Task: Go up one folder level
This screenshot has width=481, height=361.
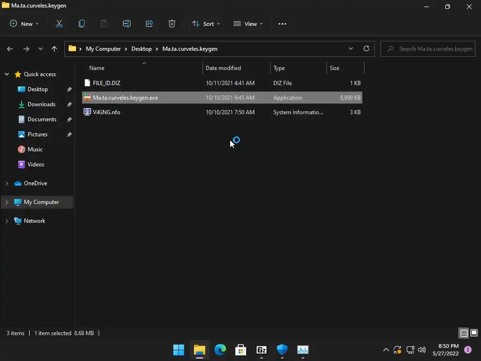Action: click(54, 49)
